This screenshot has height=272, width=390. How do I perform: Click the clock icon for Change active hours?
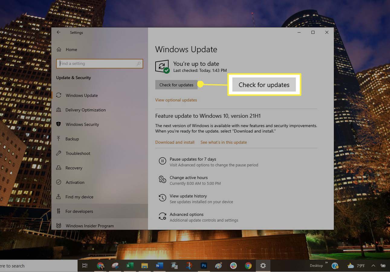pos(162,179)
